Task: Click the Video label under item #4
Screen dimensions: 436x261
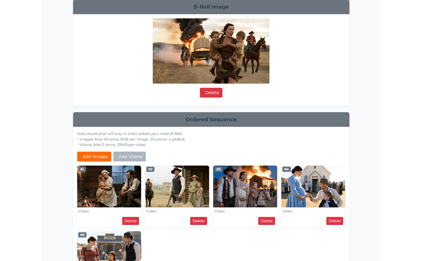Action: click(287, 211)
